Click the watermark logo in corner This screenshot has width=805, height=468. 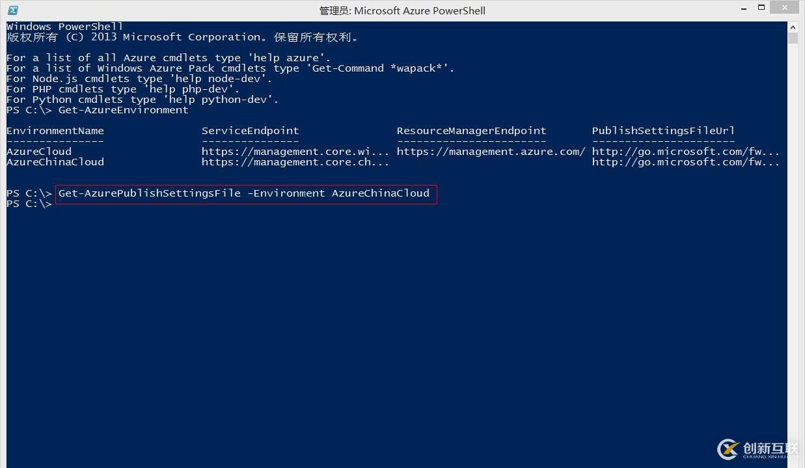click(x=757, y=449)
